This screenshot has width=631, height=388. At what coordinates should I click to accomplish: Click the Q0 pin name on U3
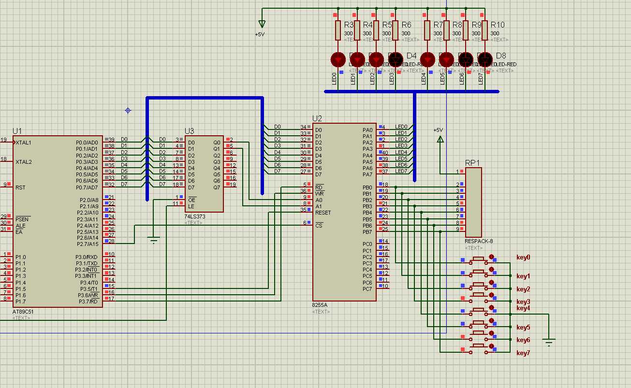[217, 143]
